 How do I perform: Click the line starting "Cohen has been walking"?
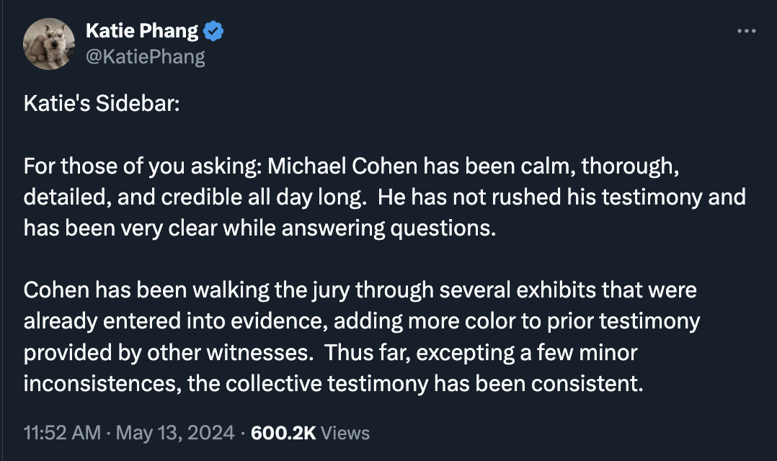pos(360,290)
